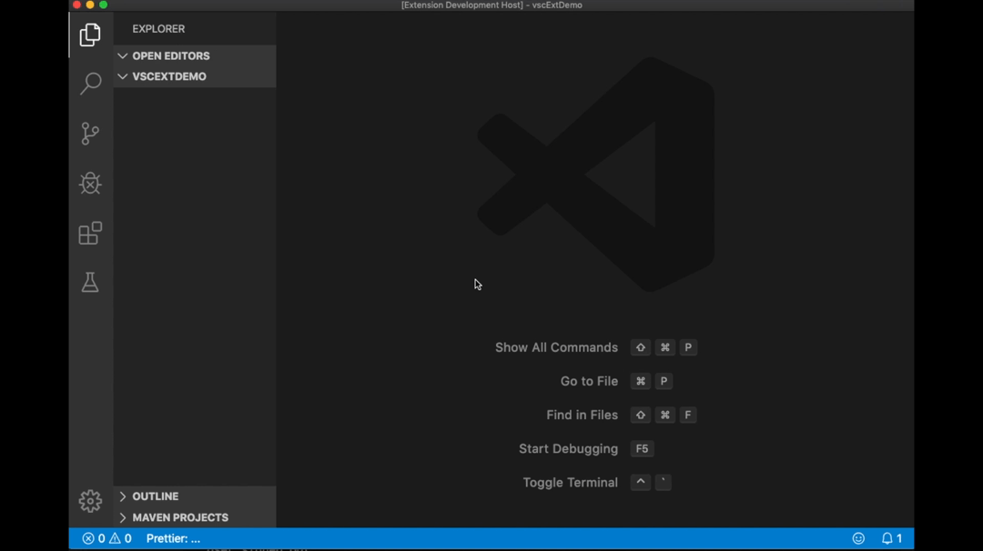Click the warnings triangle in status bar
Screen dimensions: 983x551
(120, 538)
